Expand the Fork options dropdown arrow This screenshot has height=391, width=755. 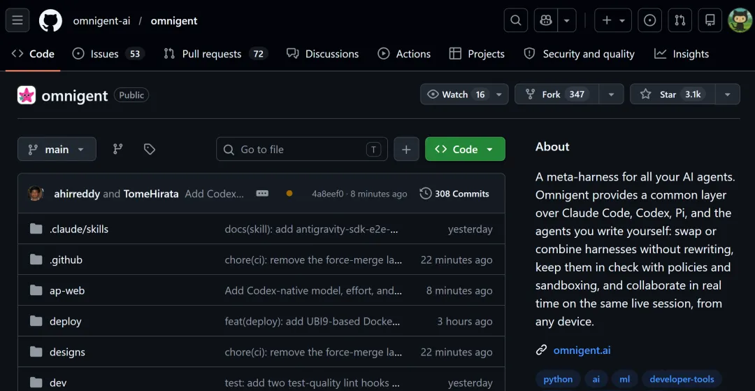[x=612, y=94]
